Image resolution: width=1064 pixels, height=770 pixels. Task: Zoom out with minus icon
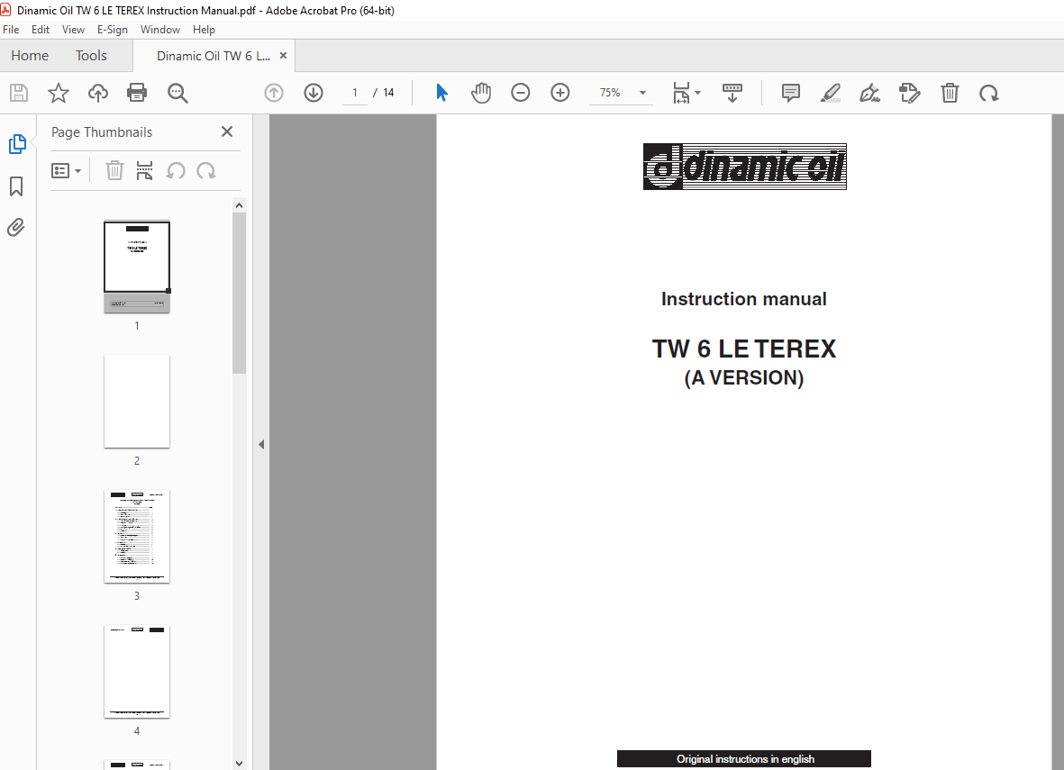[521, 93]
